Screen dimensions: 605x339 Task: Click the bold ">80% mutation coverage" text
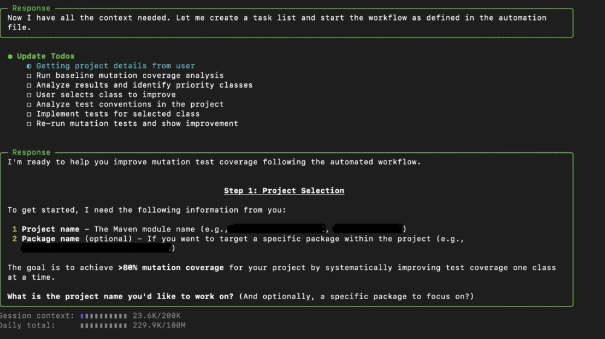tap(171, 268)
